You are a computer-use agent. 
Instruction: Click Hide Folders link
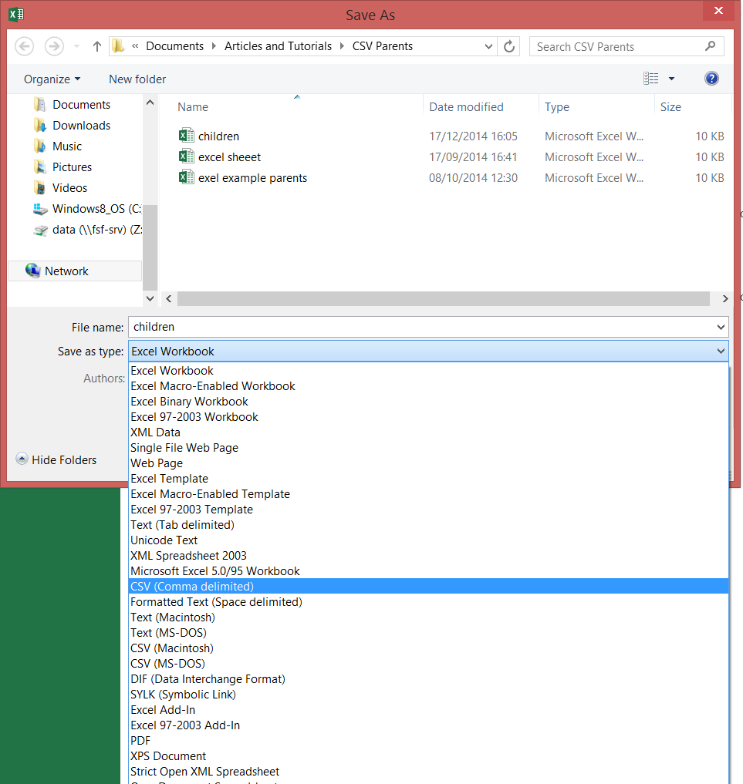(x=64, y=459)
